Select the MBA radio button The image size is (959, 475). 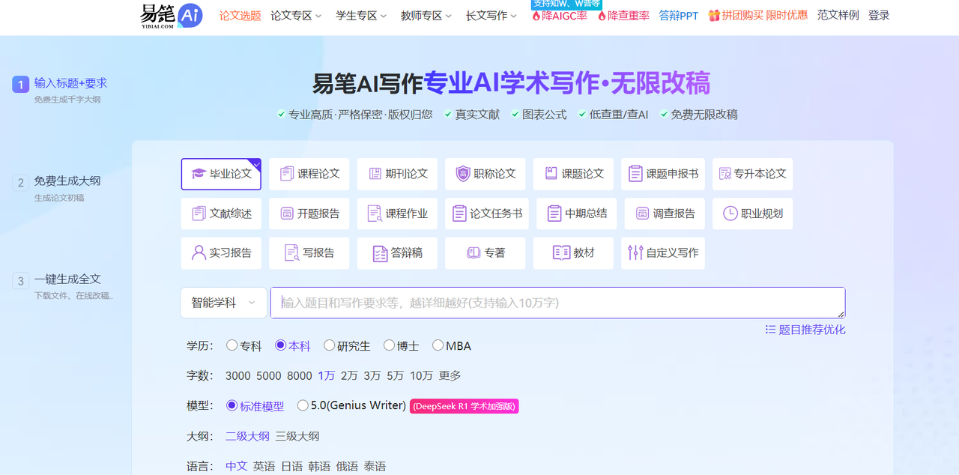point(438,345)
